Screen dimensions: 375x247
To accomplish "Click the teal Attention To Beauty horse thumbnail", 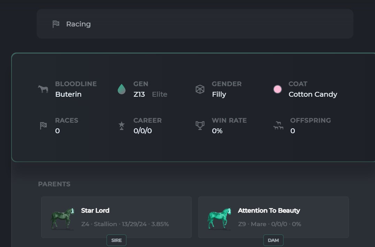I will (x=219, y=218).
